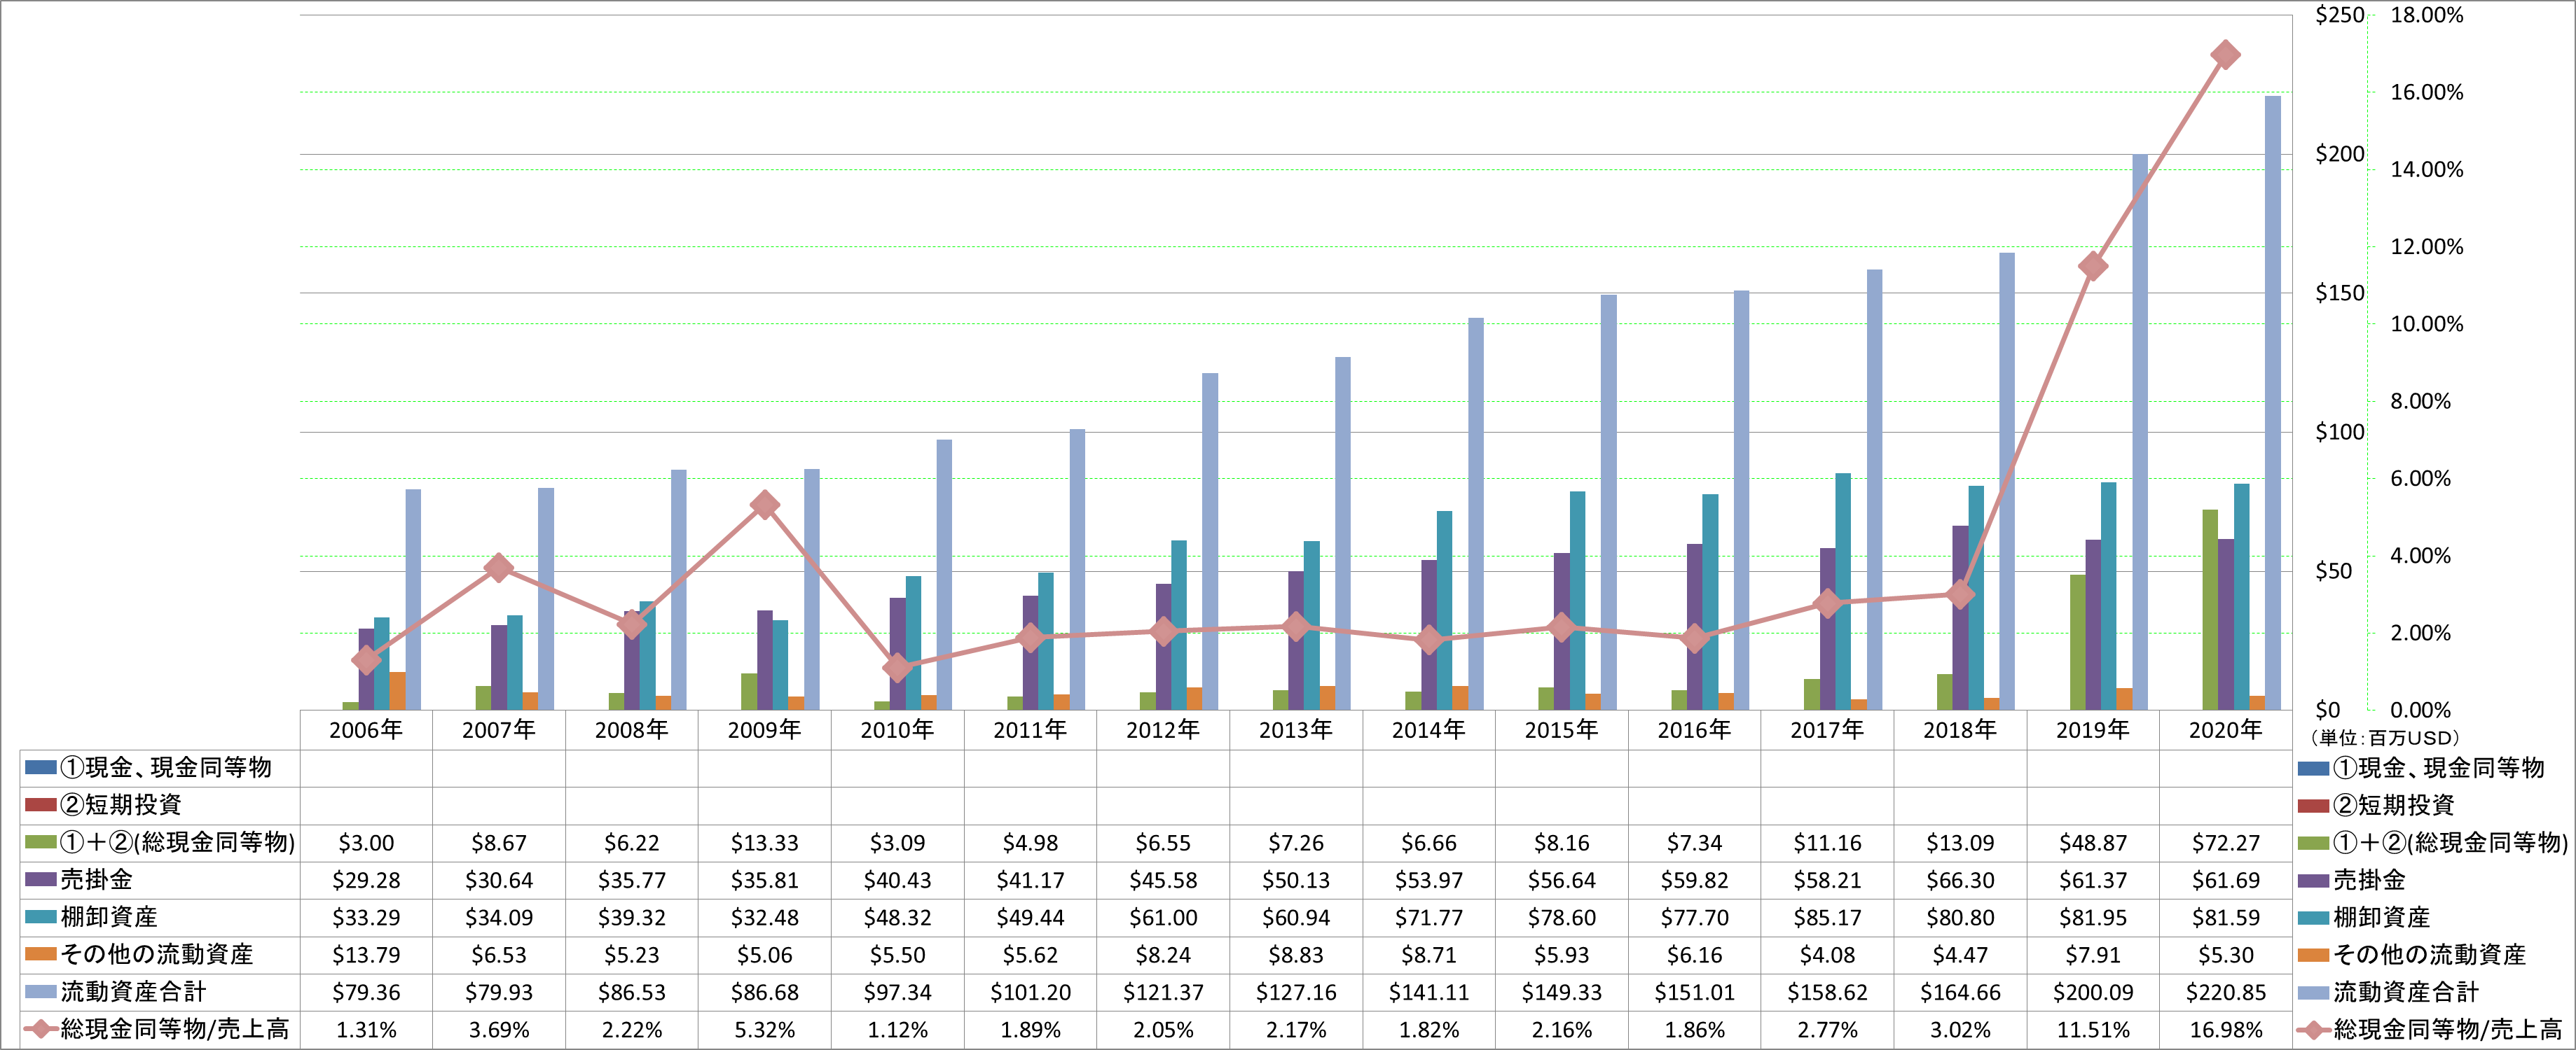
Task: Click the 2009年 ratio cell 5.32%
Action: coord(764,1030)
